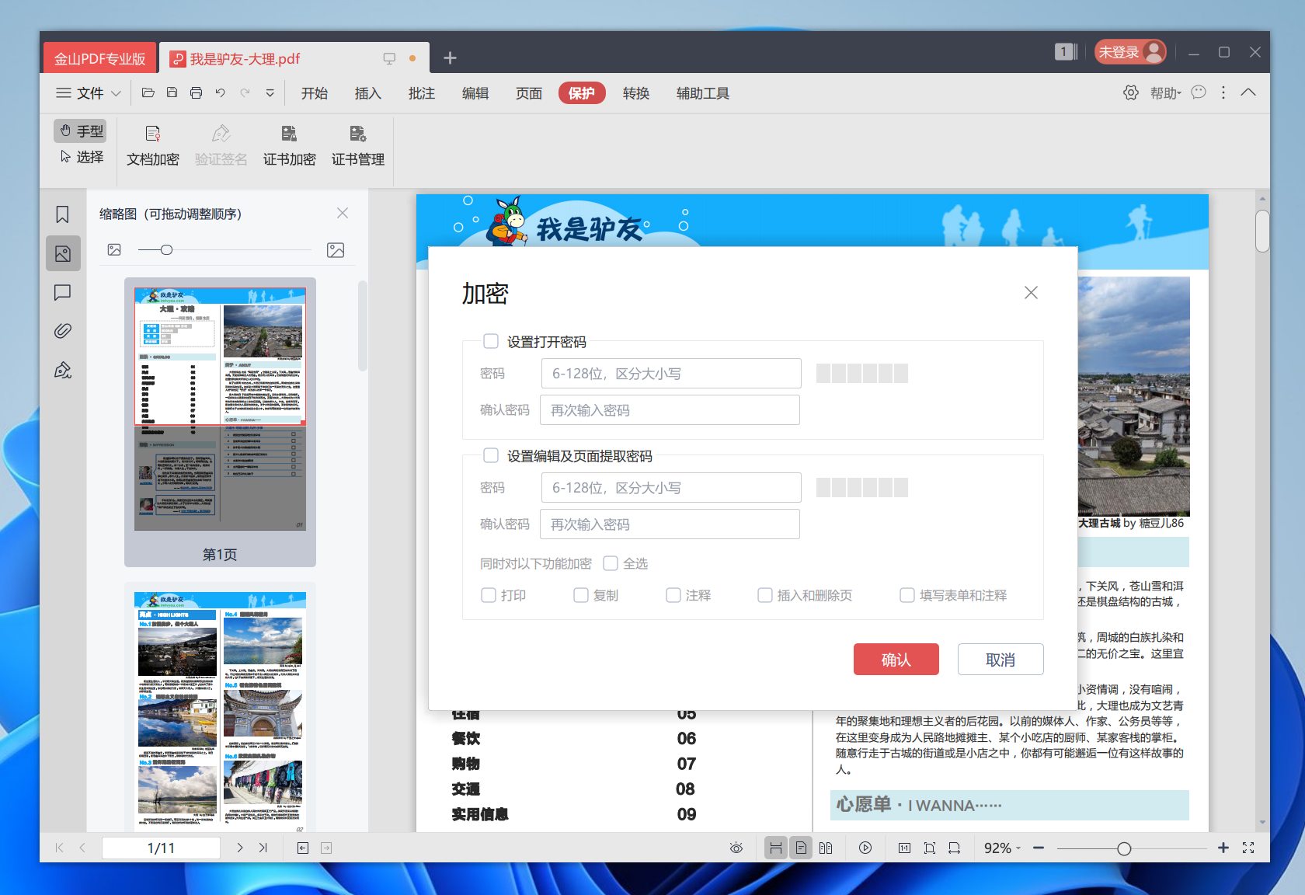Print the document using printer icon
The width and height of the screenshot is (1305, 895).
[196, 93]
